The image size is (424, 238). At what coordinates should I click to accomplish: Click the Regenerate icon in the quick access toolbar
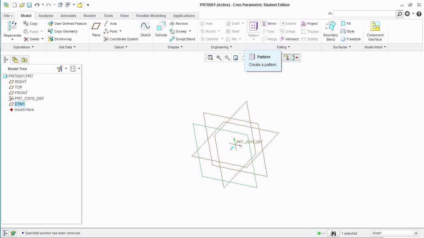point(60,5)
